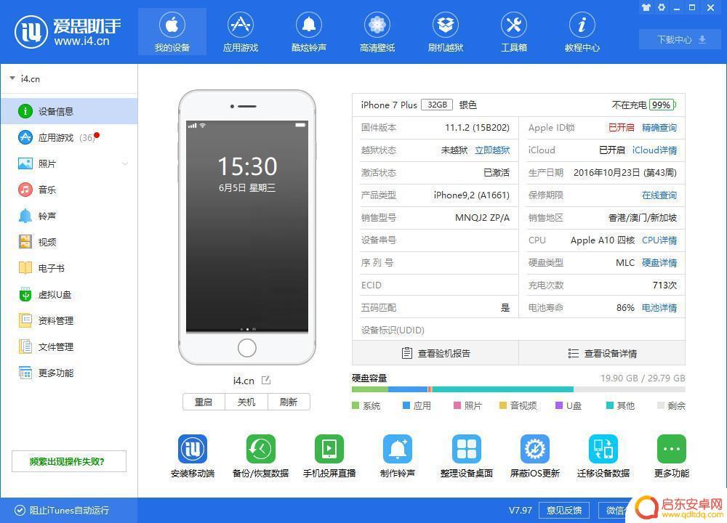727x523 pixels.
Task: Switch to 酷炫铃声 tab
Action: [309, 31]
